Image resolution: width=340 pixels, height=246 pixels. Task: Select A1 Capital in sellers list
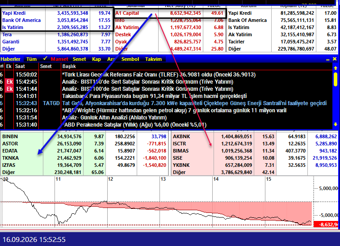click(x=127, y=13)
